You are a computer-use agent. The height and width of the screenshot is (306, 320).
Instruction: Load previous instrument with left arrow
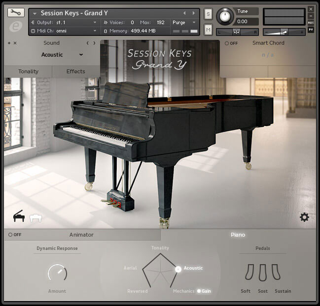[184, 13]
